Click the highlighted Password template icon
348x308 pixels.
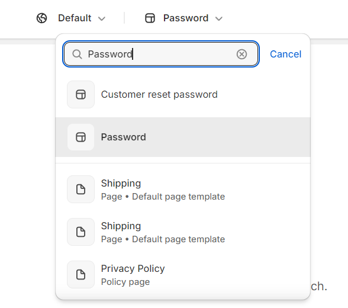click(x=80, y=137)
